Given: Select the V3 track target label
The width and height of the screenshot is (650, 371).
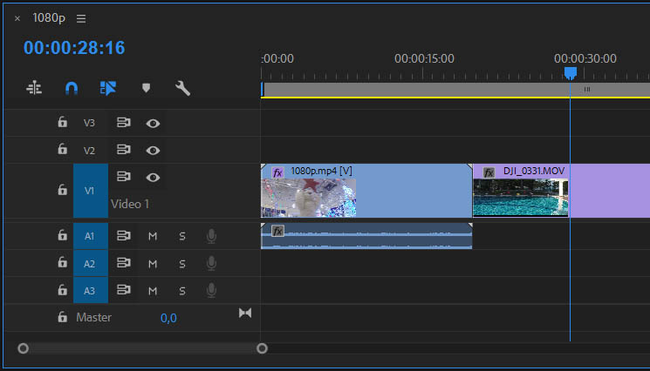Looking at the screenshot, I should [89, 123].
